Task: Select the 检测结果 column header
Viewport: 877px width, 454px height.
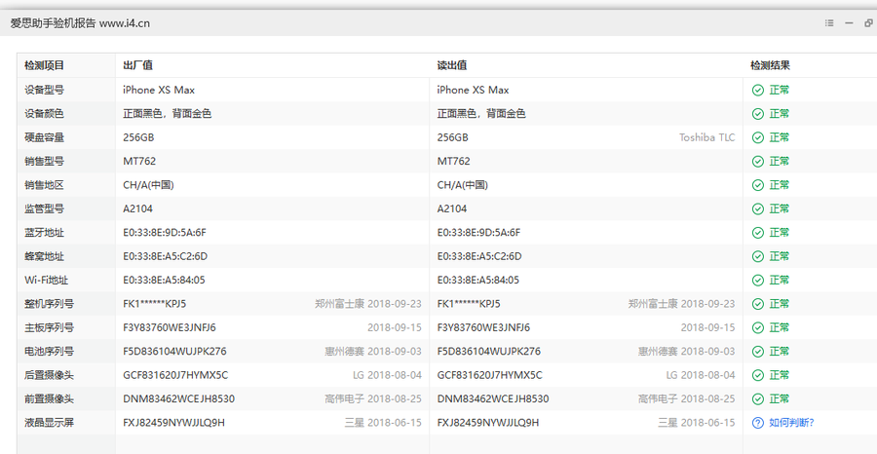Action: [770, 65]
